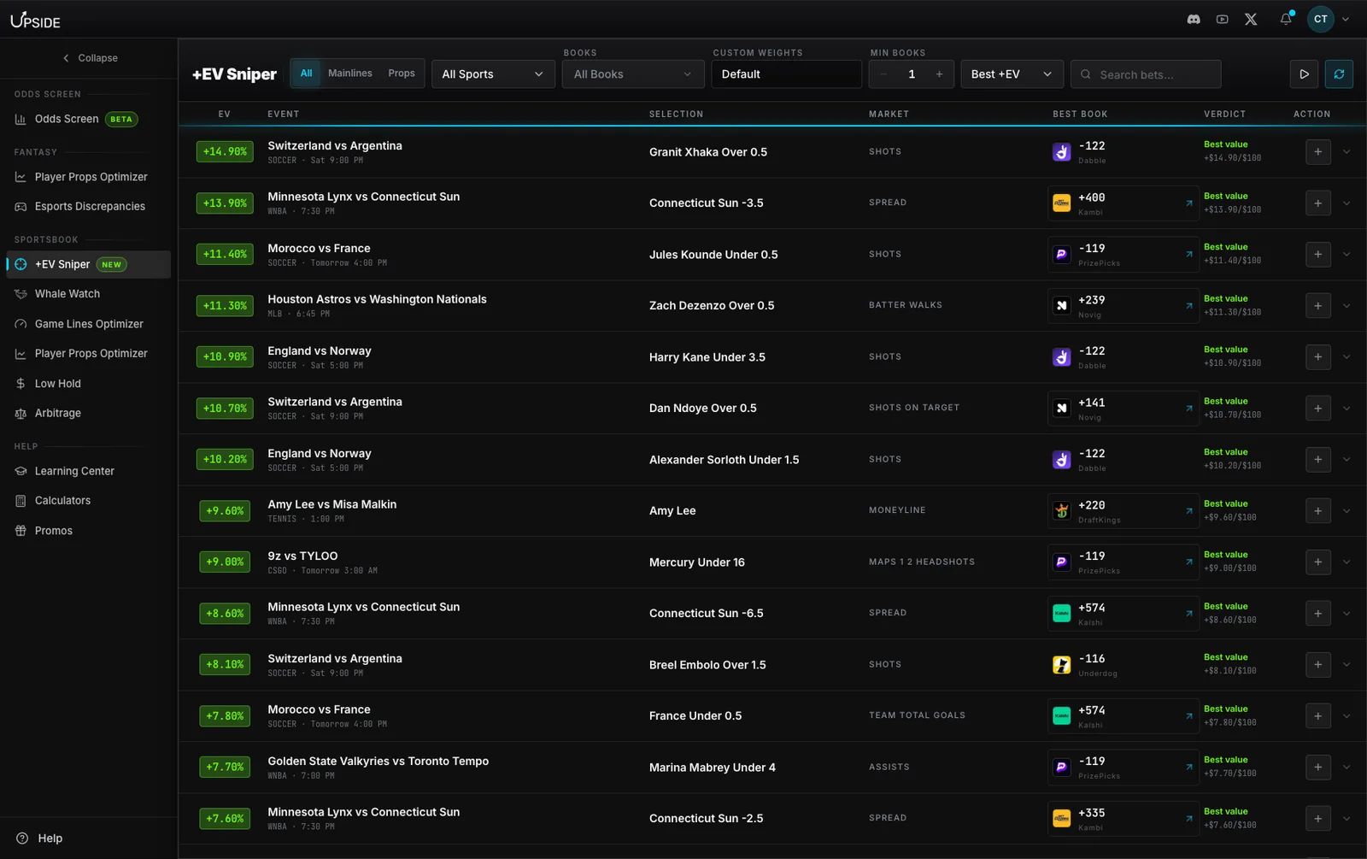Add Amy Lee moneyline bet
Viewport: 1367px width, 859px height.
(x=1318, y=511)
